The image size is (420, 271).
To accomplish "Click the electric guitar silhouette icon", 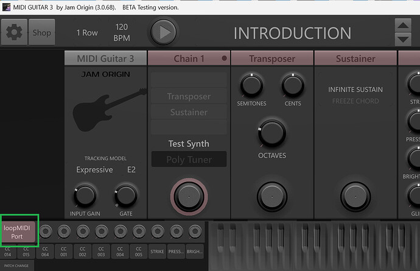I will 105,111.
